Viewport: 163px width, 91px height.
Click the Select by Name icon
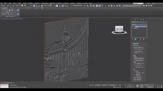point(25,6)
